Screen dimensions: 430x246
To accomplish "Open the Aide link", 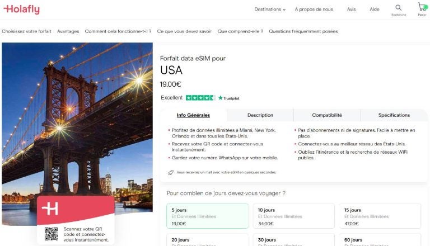I will [375, 10].
